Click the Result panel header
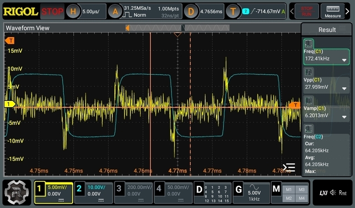Screen dimensions: 355x208 pos(327,29)
